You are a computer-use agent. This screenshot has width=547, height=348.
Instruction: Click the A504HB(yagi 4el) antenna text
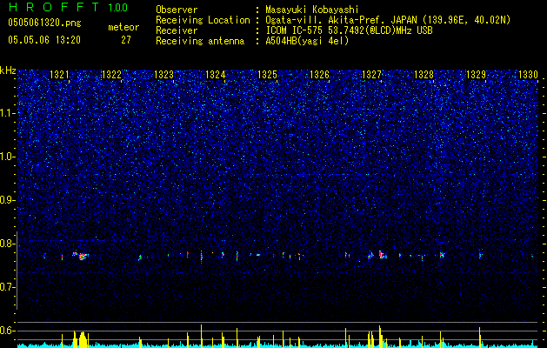coord(307,41)
